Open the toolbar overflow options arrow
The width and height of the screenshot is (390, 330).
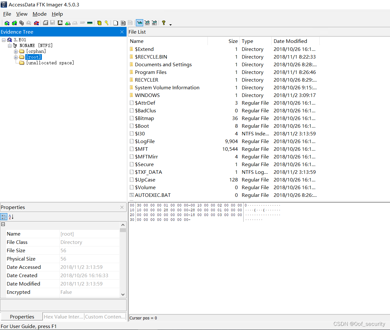pos(170,25)
